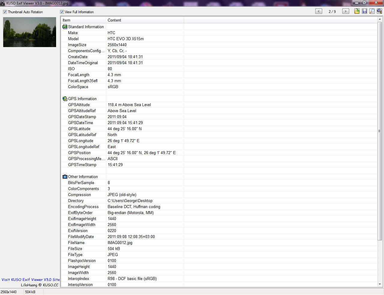This screenshot has height=295, width=384.
Task: Click the Standard Information section icon
Action: click(x=65, y=27)
